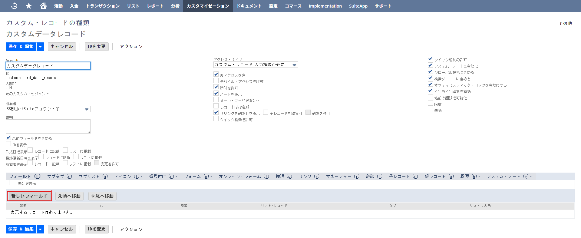
Task: Expand the top save options dropdown arrow
Action: [x=40, y=47]
